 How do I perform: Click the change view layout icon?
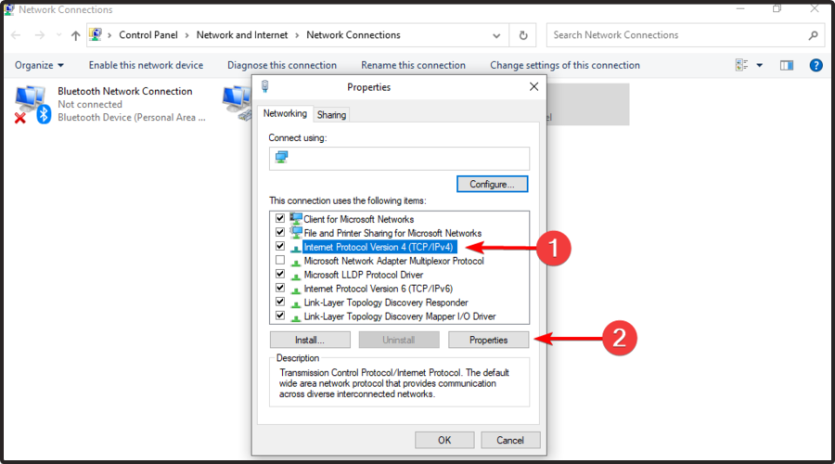tap(741, 65)
